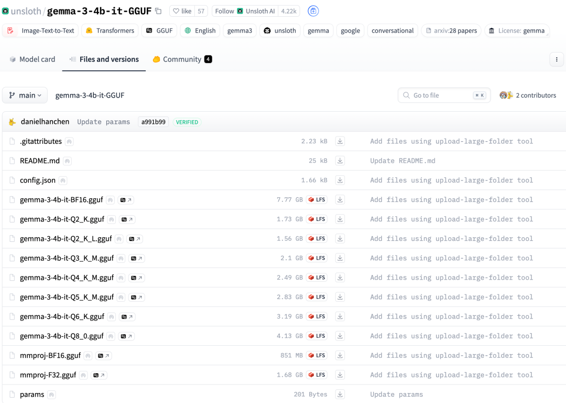Switch to Model card tab
Screen dimensions: 566x403
pos(32,59)
